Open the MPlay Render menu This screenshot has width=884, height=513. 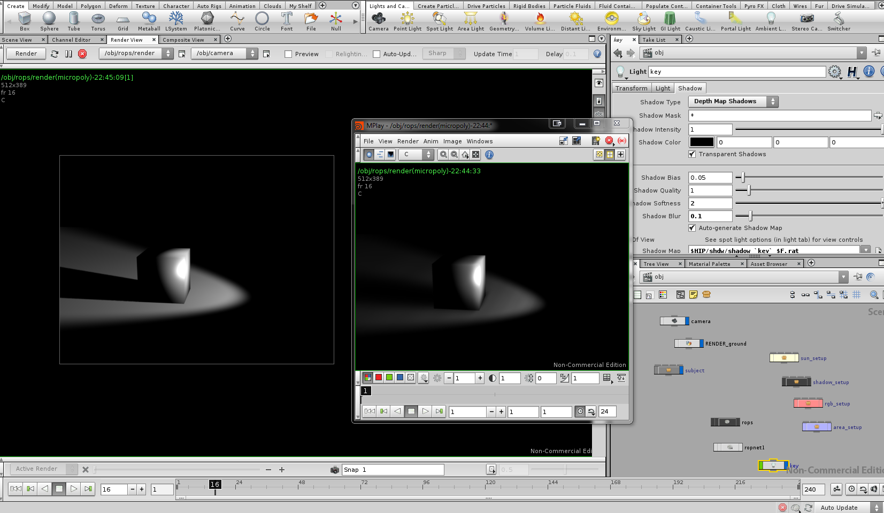(408, 141)
